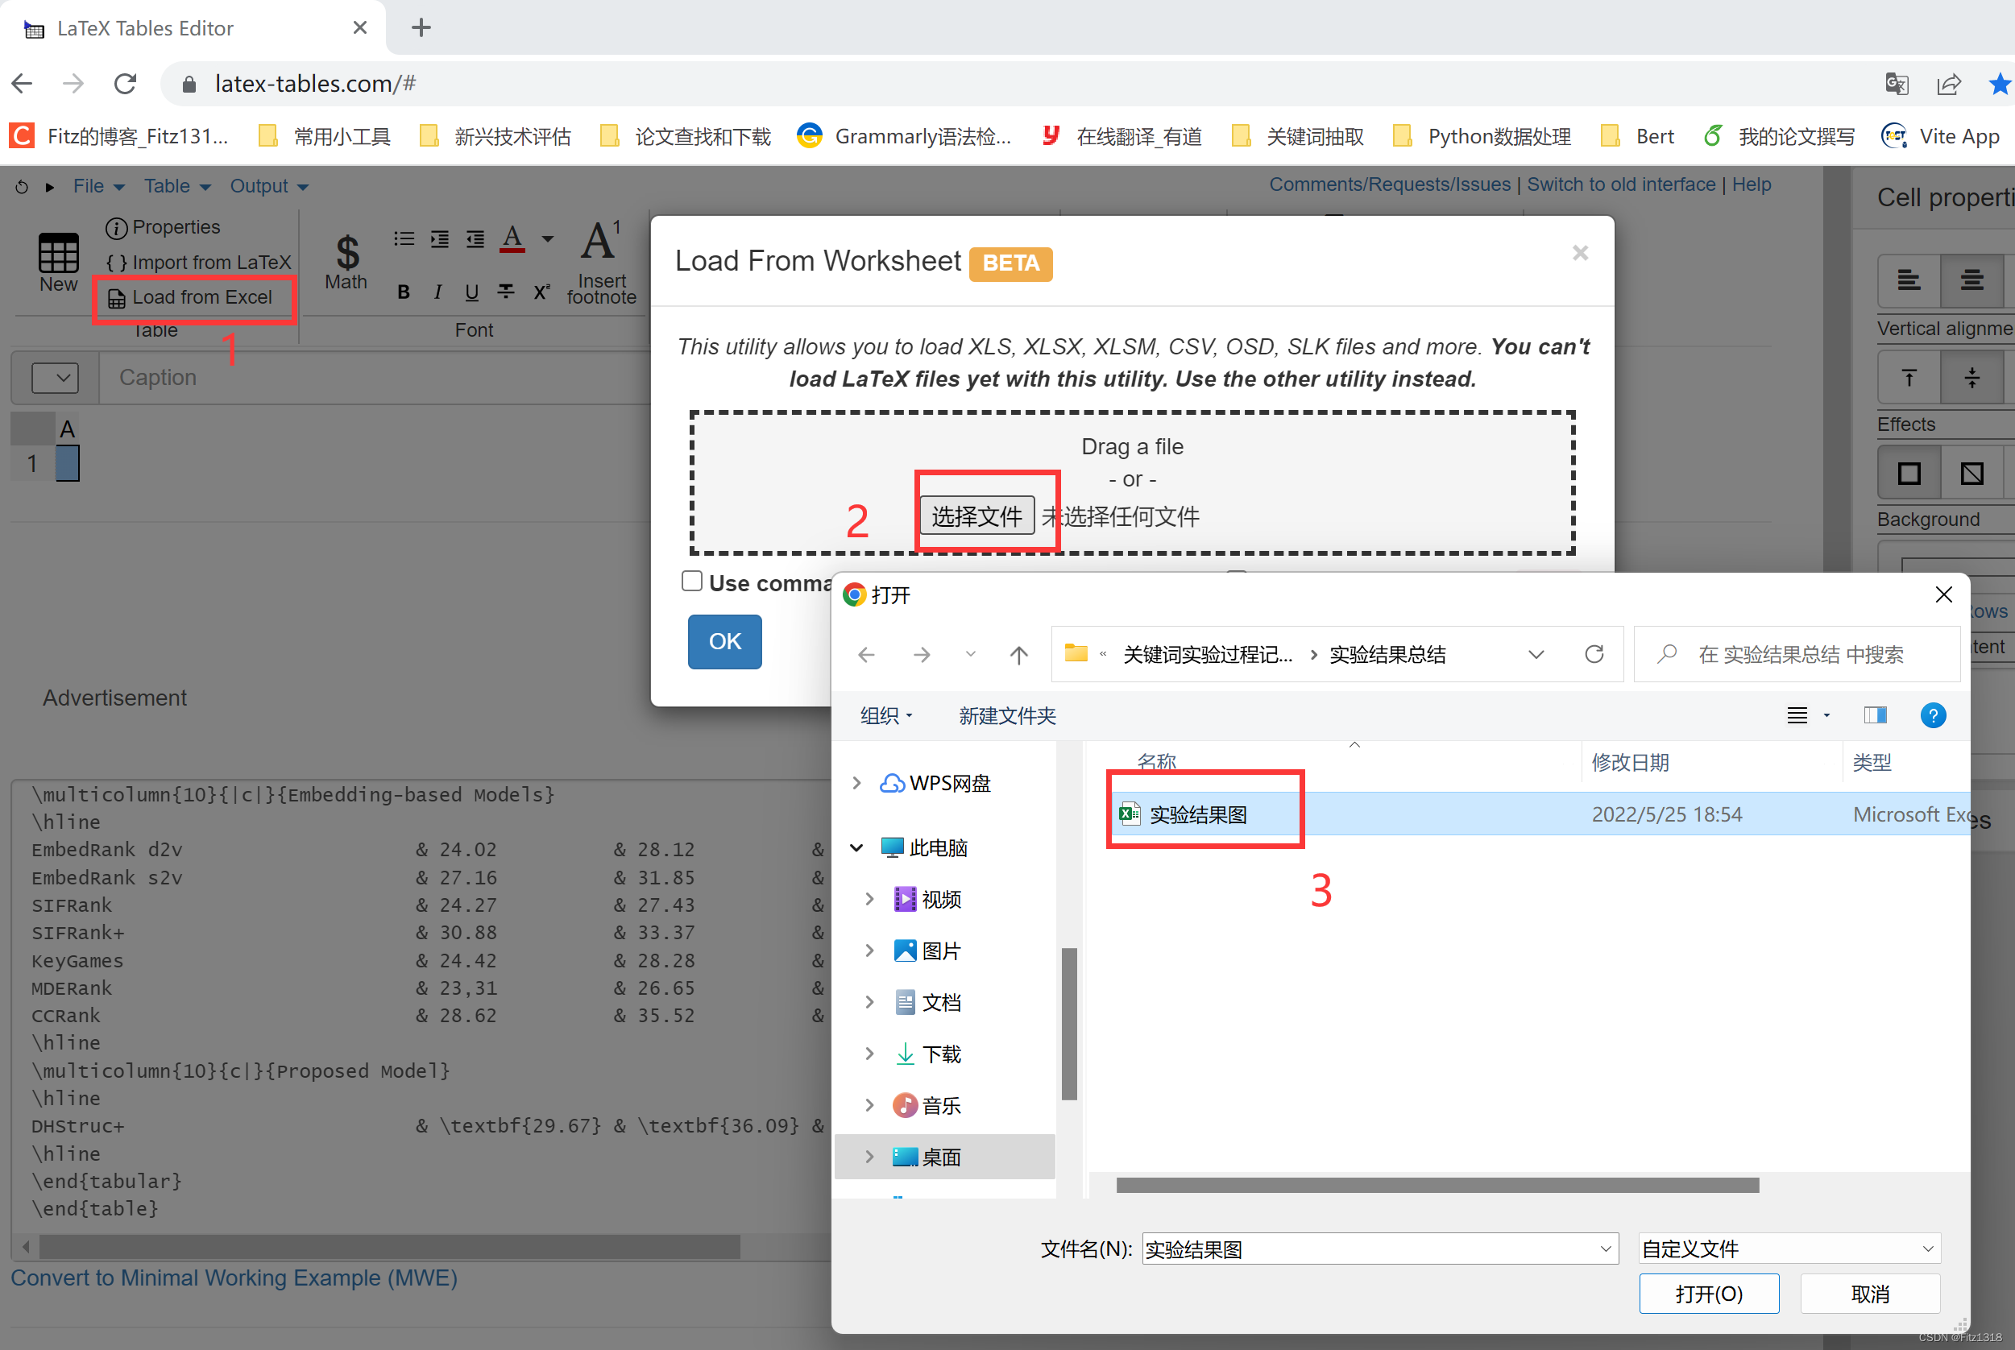Click the refresh icon in file dialog
The image size is (2015, 1350).
pyautogui.click(x=1594, y=654)
